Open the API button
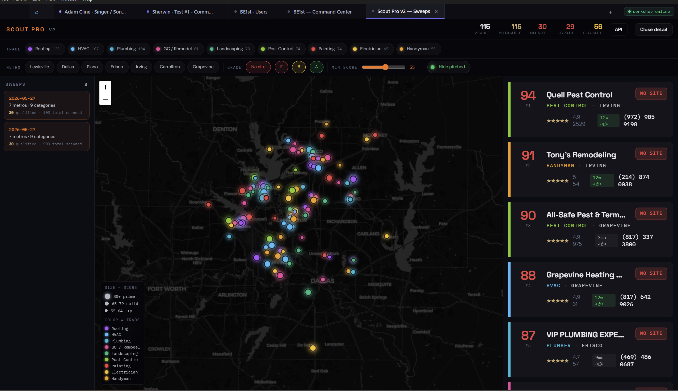This screenshot has width=678, height=391. click(x=618, y=29)
